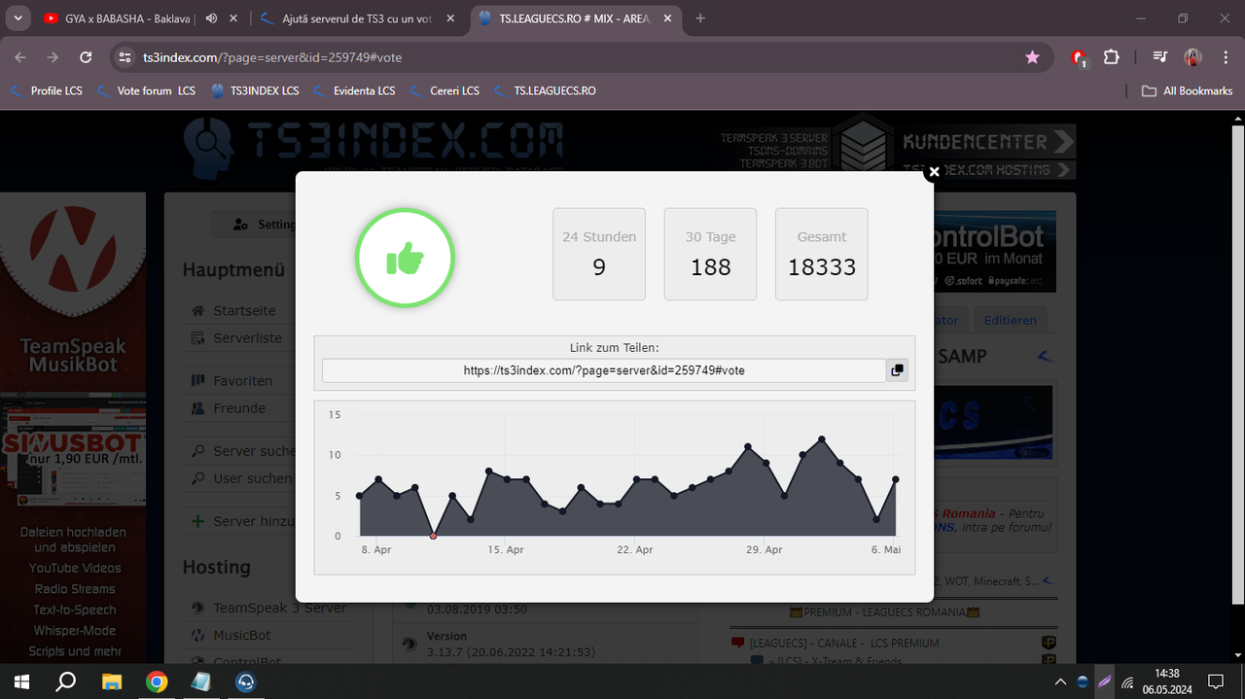1245x699 pixels.
Task: Open Freunde in the Hauptmenü
Action: click(239, 408)
